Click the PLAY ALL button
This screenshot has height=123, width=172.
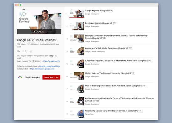coord(39,32)
